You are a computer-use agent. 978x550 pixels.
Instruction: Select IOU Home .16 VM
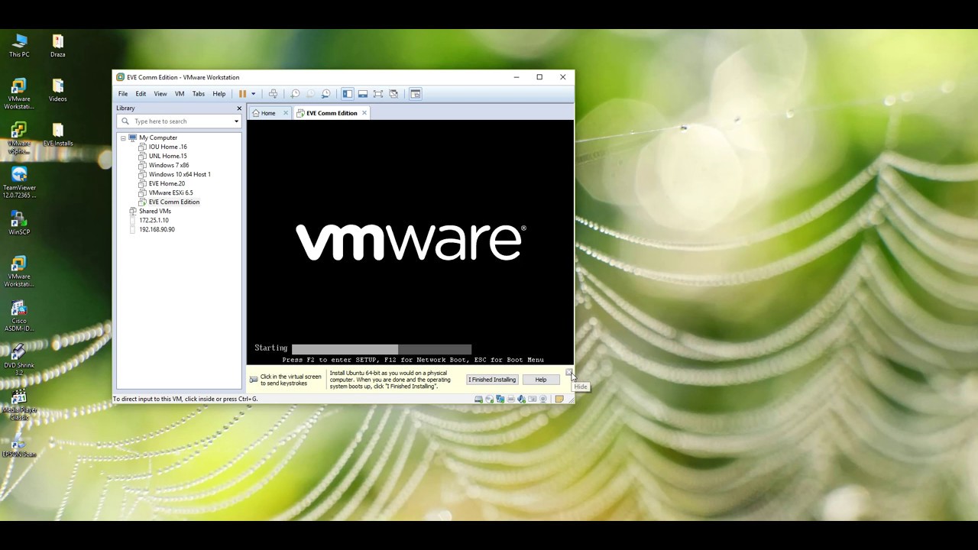pos(167,147)
